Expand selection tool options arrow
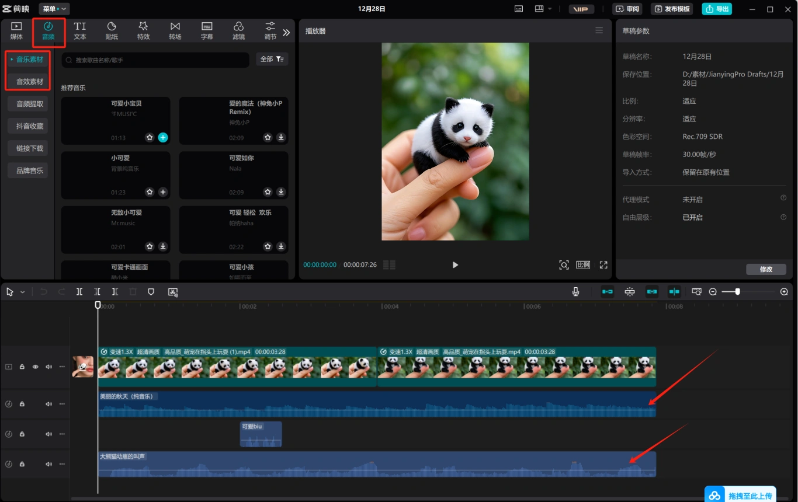798x502 pixels. click(x=23, y=292)
